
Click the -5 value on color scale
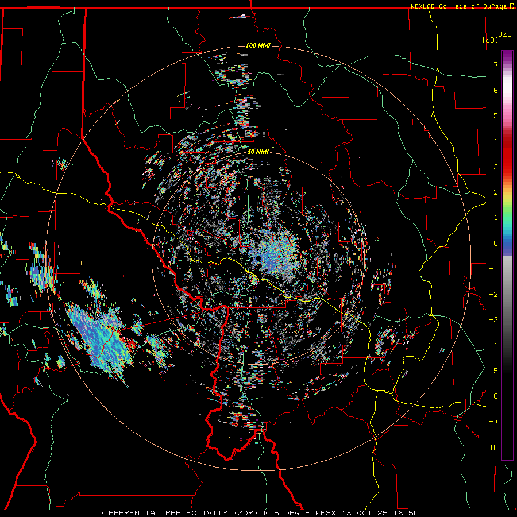[493, 371]
